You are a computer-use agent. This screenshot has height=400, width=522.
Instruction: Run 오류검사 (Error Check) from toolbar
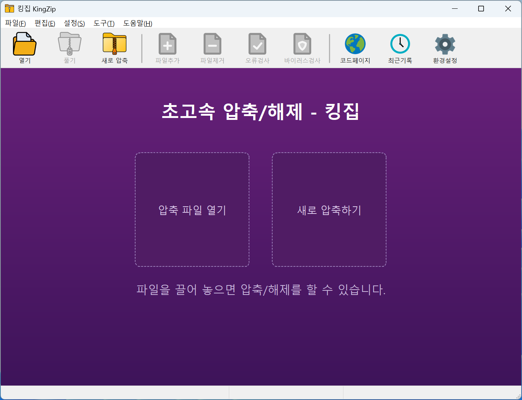point(257,44)
